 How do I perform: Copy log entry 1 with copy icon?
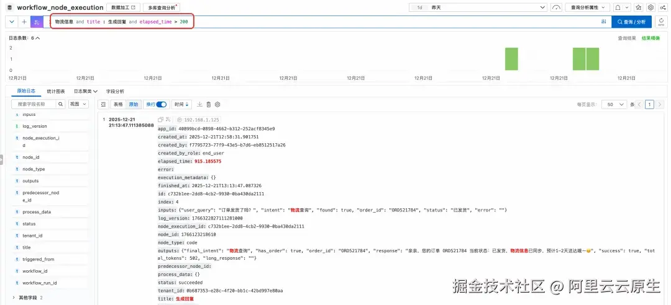[160, 120]
